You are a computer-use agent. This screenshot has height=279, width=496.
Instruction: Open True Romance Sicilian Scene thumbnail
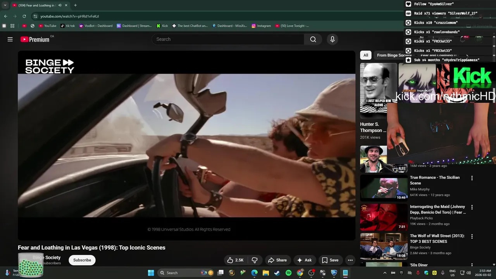[x=384, y=188]
